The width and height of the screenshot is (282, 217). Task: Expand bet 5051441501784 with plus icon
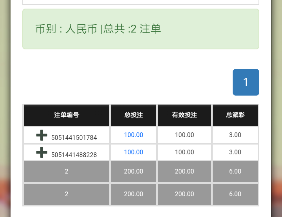(42, 135)
